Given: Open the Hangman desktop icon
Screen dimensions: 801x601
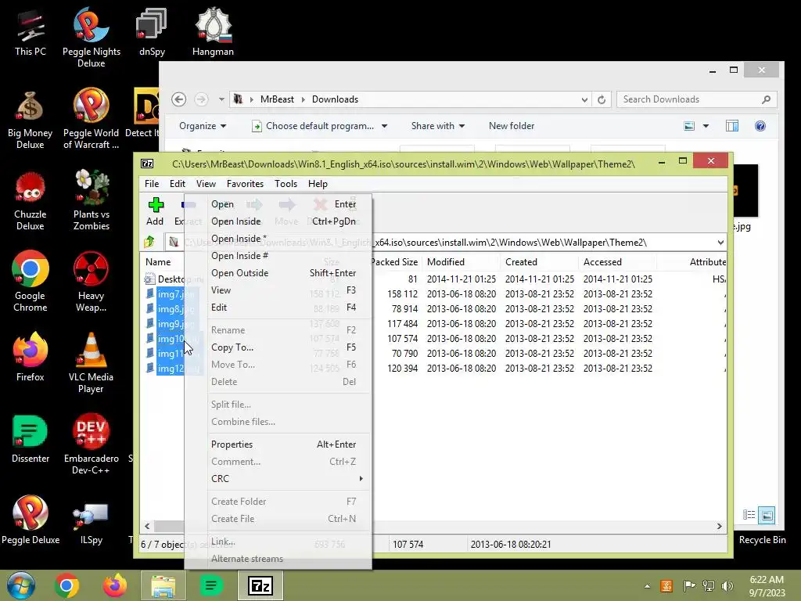Looking at the screenshot, I should [x=213, y=31].
